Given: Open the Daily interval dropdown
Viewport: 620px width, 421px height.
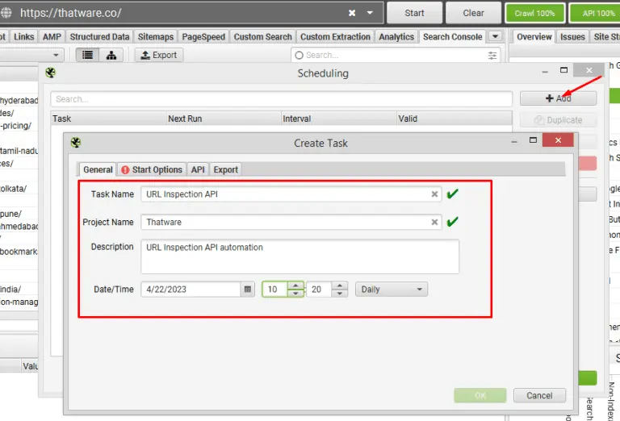Looking at the screenshot, I should [x=391, y=290].
